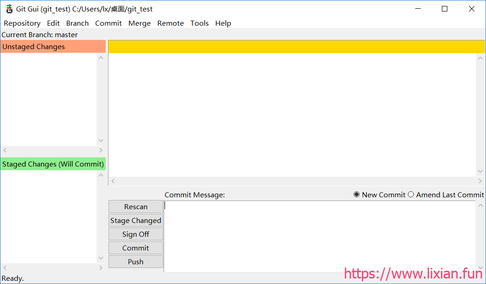Click down arrow of Staged Changes scrollbar

coord(101,258)
